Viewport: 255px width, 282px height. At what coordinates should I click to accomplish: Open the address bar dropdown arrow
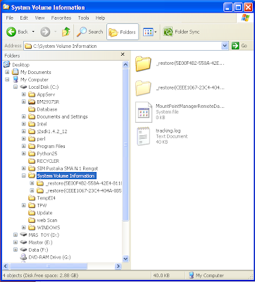tap(225, 46)
